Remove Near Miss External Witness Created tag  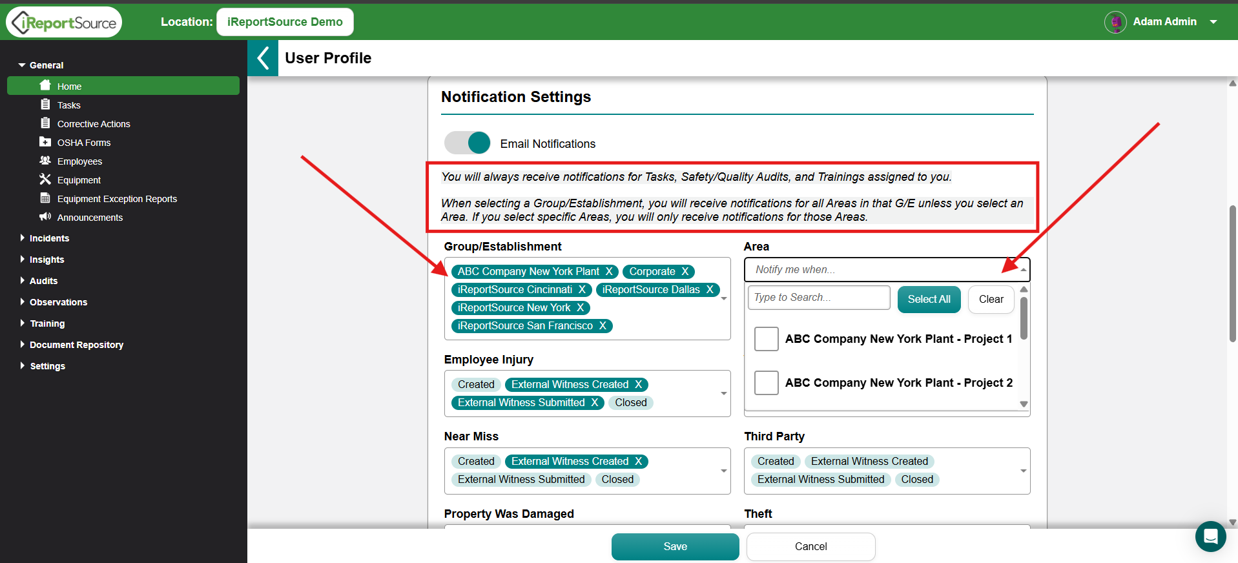tap(639, 462)
